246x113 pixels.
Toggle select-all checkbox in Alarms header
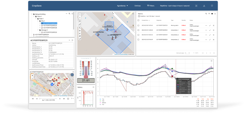click(x=138, y=20)
